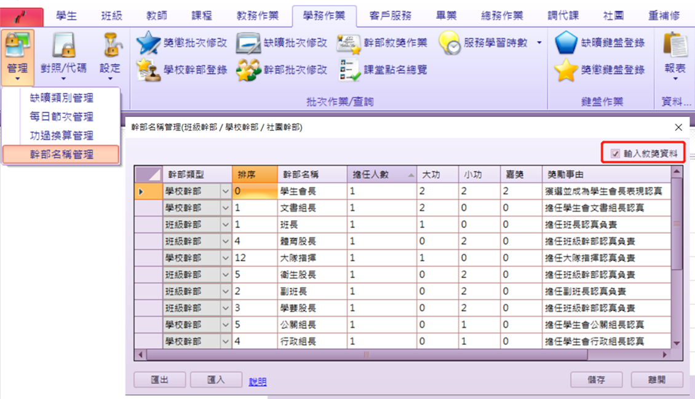
Task: Toggle the 輸入敘獎資料 checkbox
Action: (615, 154)
